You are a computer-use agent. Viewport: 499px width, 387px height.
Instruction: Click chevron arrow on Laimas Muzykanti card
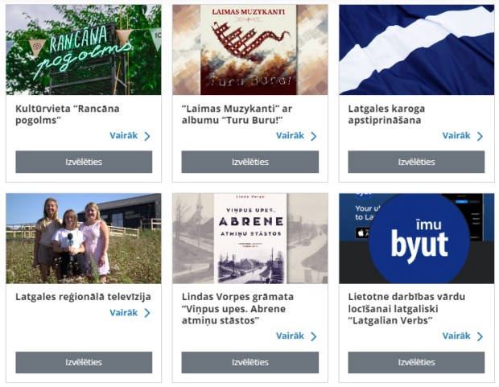point(314,136)
